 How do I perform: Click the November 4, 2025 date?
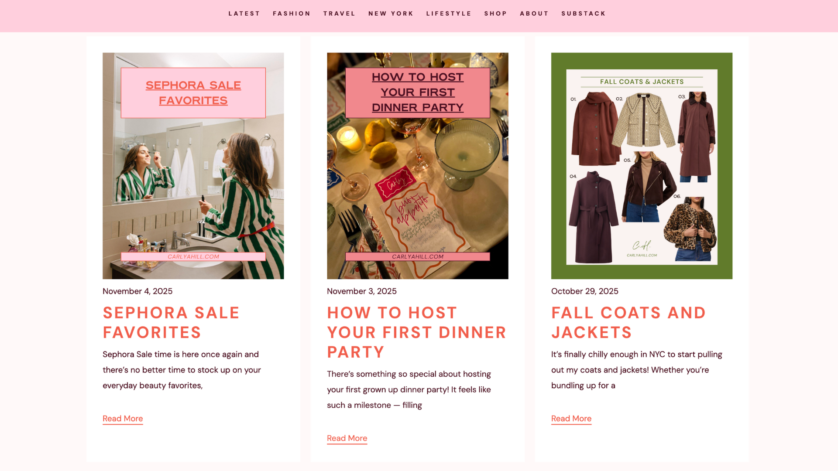click(137, 291)
